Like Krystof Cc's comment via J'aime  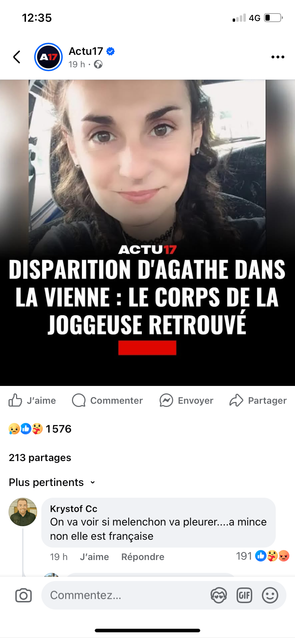coord(94,557)
